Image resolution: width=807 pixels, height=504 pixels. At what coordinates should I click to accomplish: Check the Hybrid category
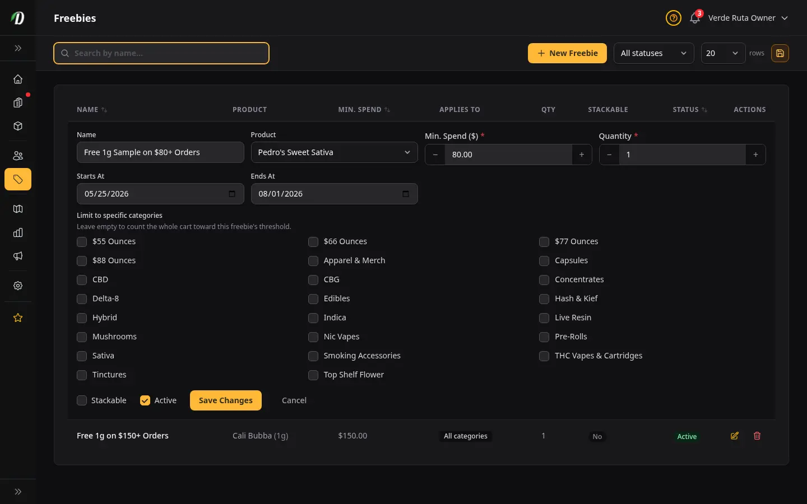[82, 318]
